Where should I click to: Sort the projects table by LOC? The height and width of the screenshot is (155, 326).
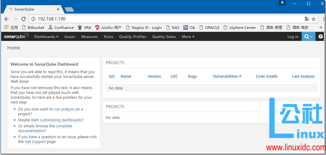174,76
